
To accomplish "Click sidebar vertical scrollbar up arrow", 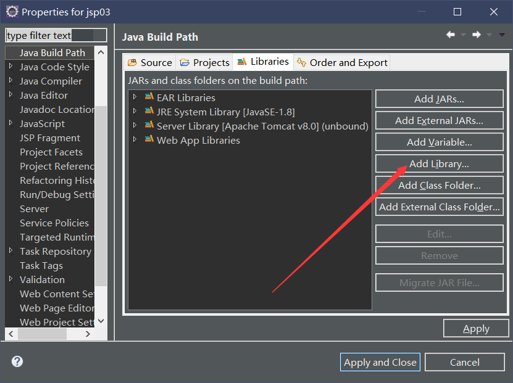I will [101, 52].
